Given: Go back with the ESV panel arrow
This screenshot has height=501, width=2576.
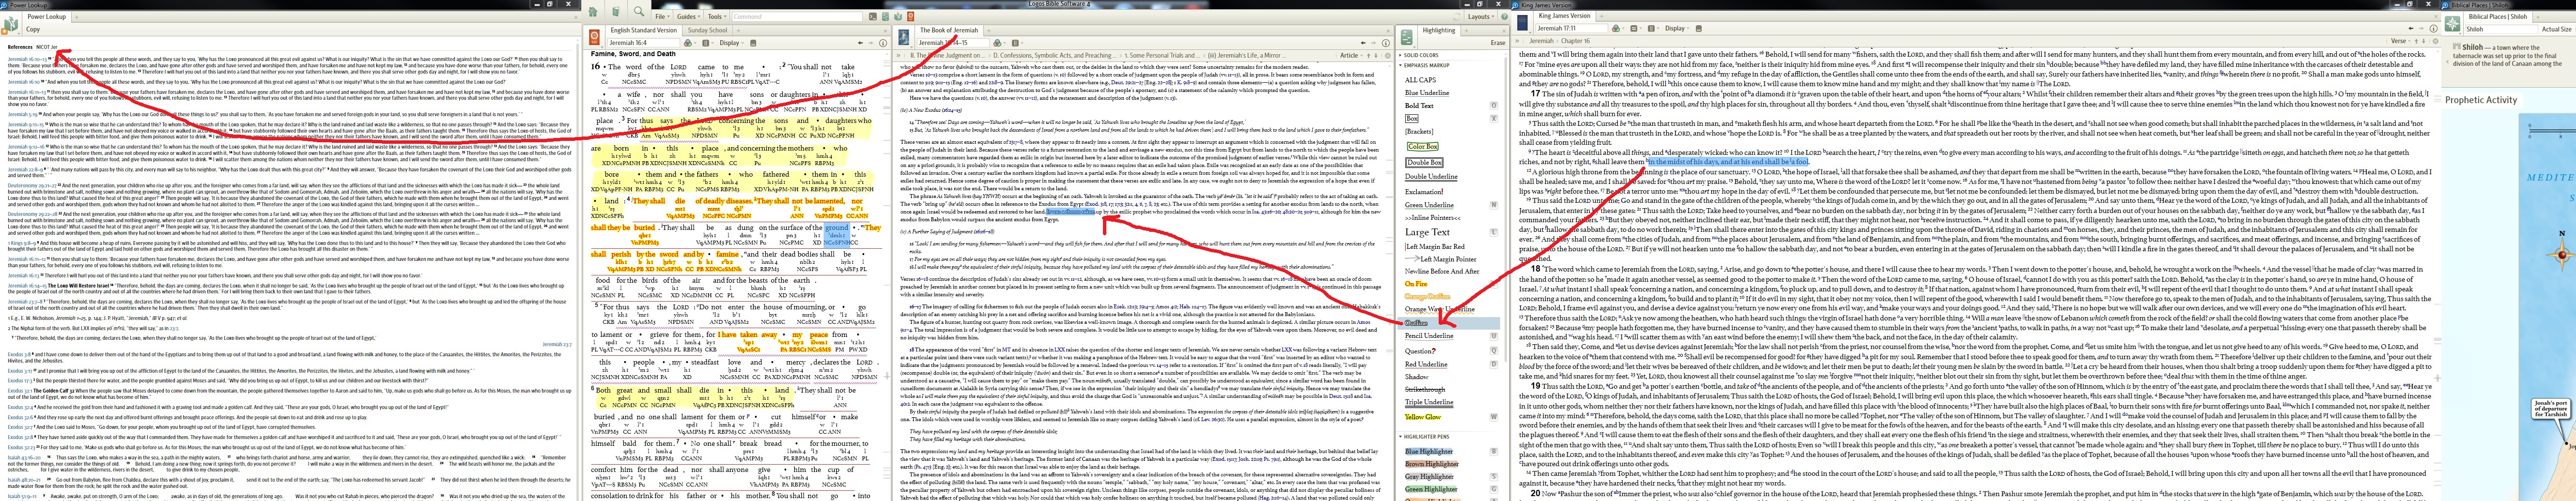Looking at the screenshot, I should tap(860, 43).
